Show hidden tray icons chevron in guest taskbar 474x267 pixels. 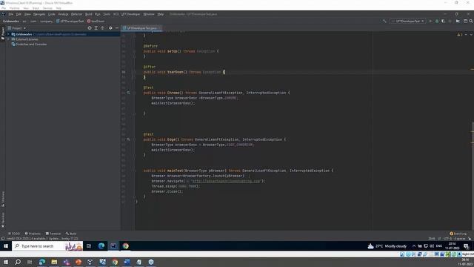pyautogui.click(x=414, y=245)
